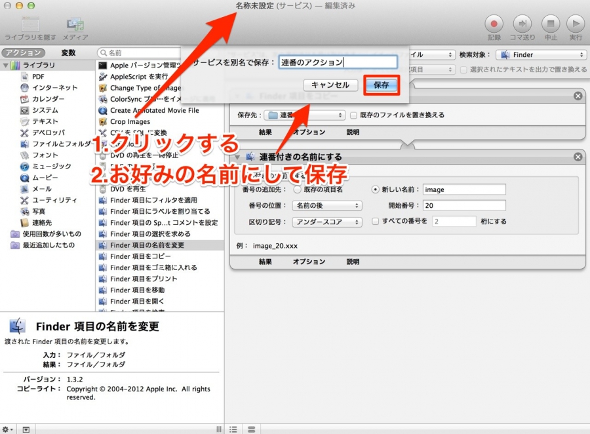Select the ファイルとフォルダ category icon

point(24,144)
